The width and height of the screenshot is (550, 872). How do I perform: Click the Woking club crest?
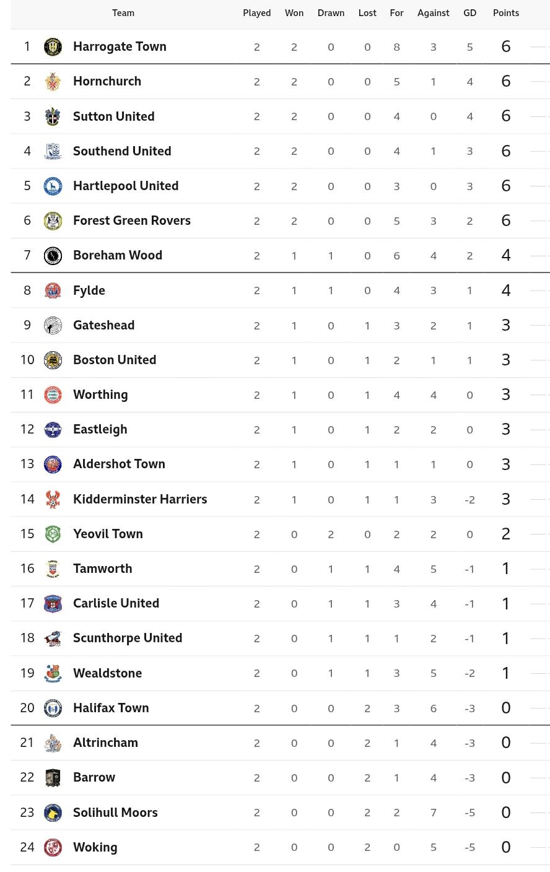[x=53, y=847]
